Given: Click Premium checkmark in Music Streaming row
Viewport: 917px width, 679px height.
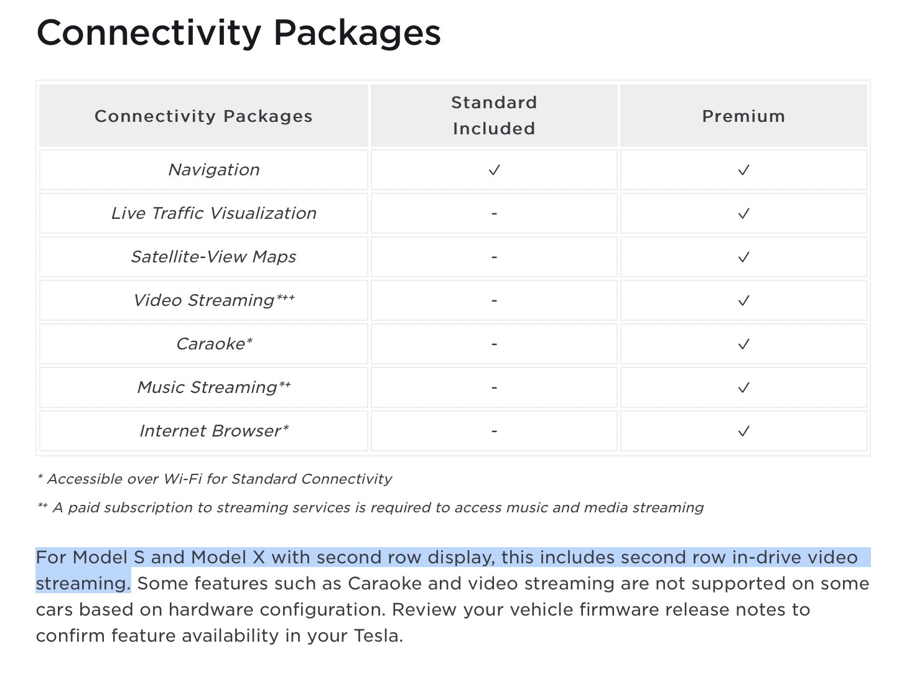Looking at the screenshot, I should coord(743,387).
